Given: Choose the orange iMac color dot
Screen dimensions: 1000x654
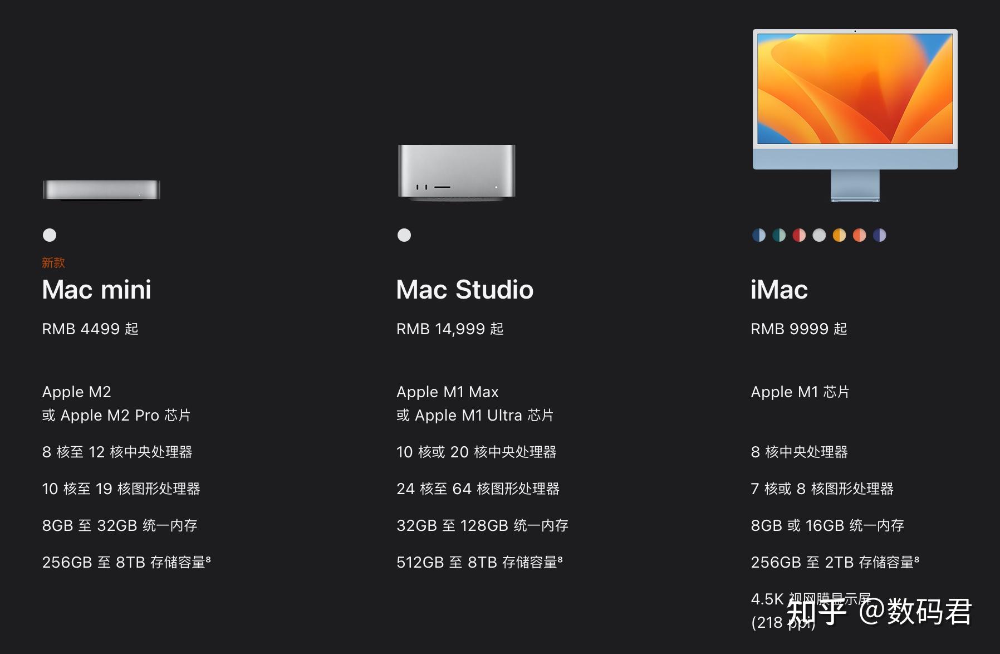Looking at the screenshot, I should coord(858,235).
